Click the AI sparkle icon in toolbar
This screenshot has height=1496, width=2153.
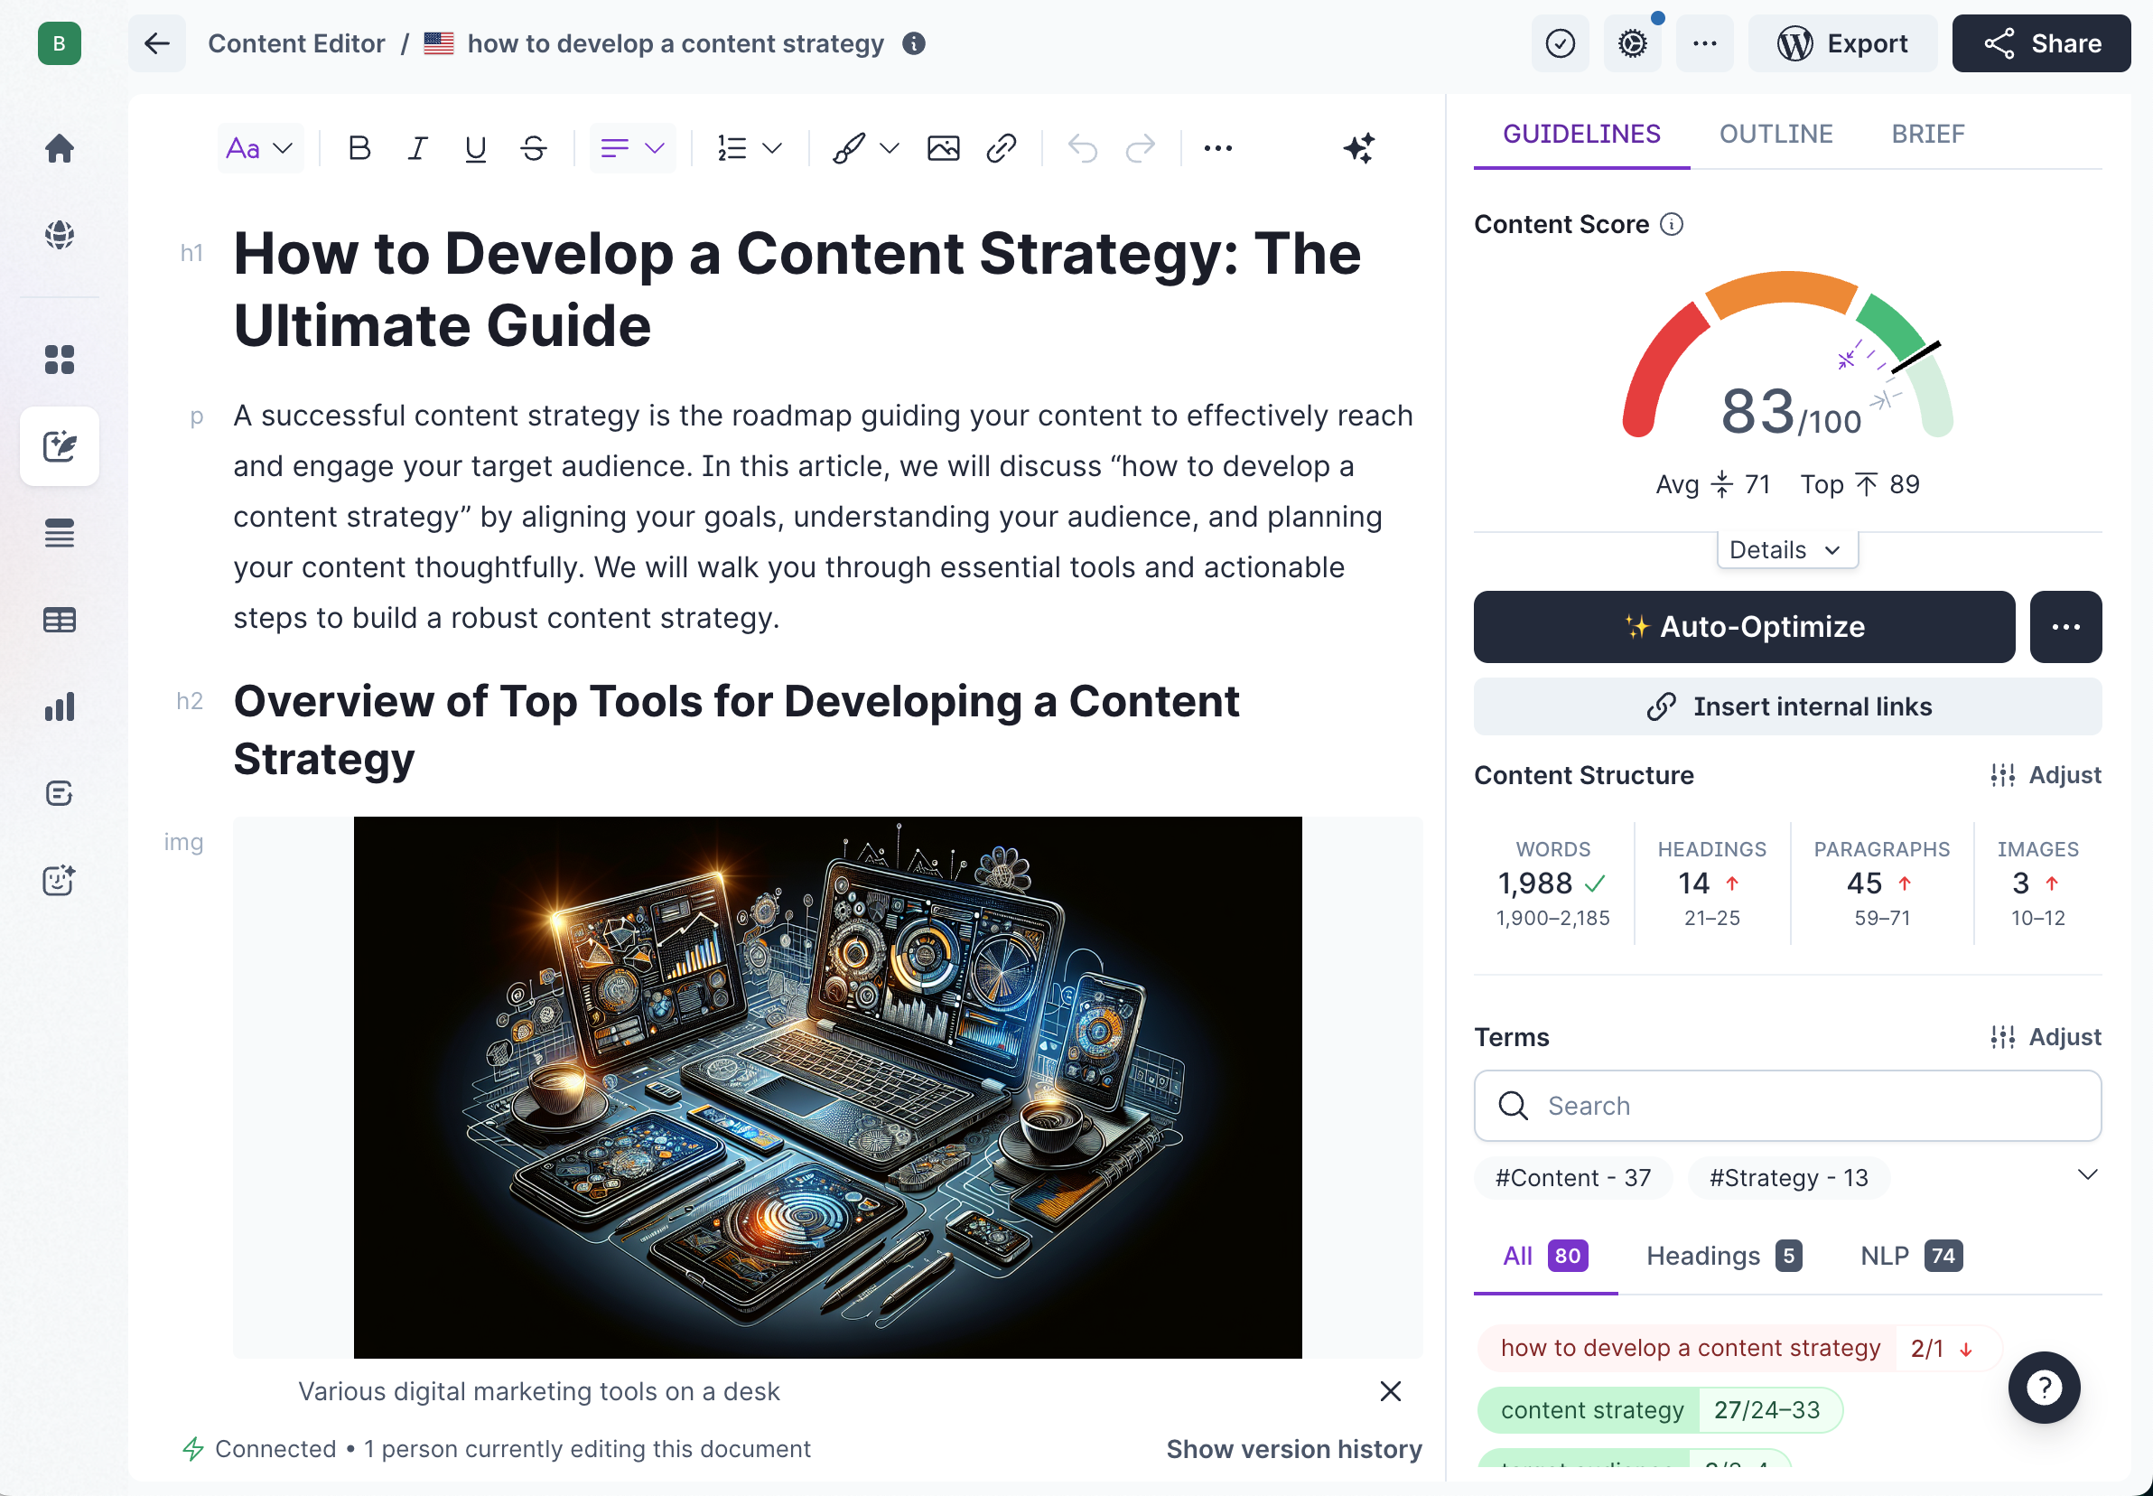pos(1358,148)
